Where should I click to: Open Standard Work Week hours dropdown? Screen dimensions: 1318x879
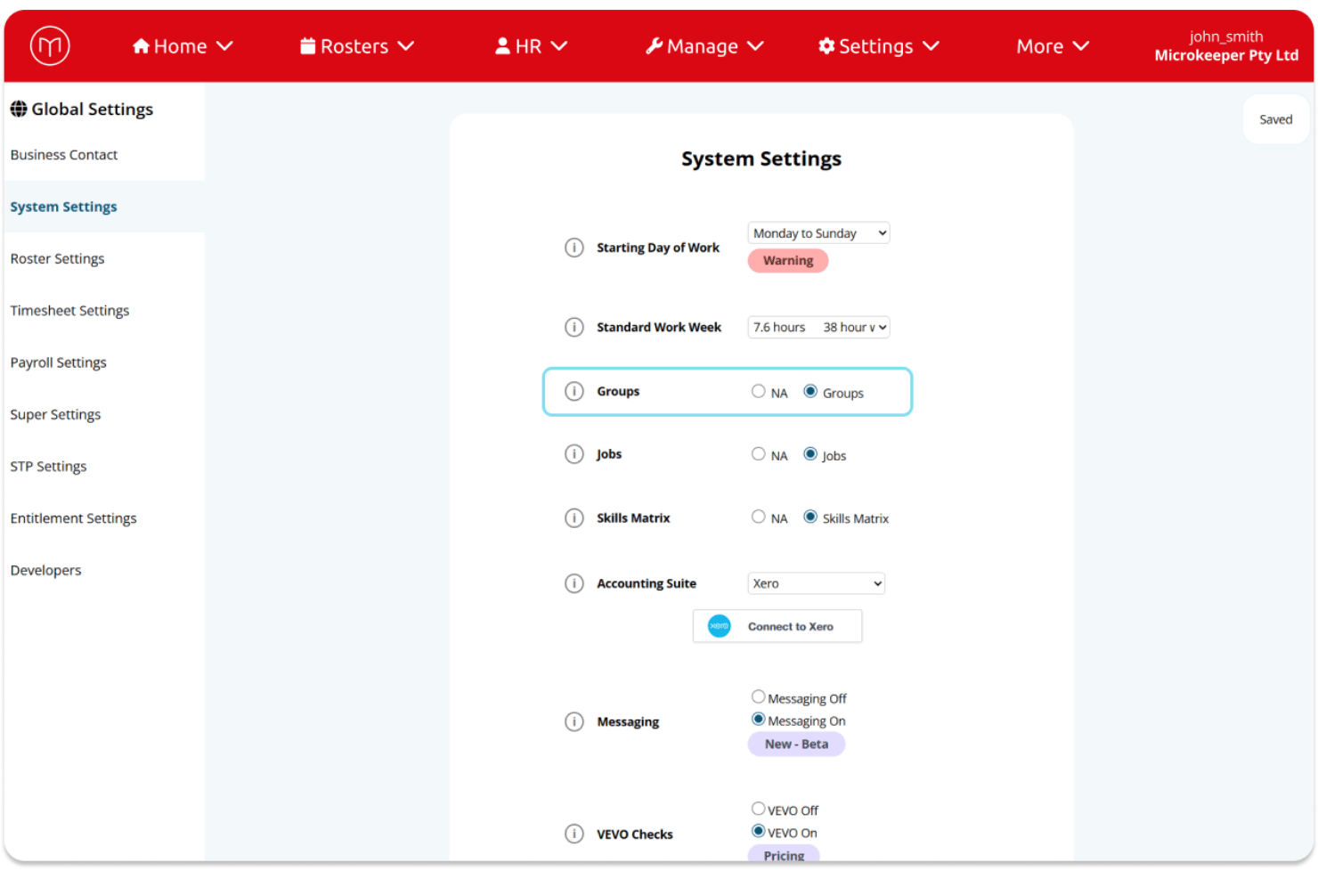tap(818, 327)
